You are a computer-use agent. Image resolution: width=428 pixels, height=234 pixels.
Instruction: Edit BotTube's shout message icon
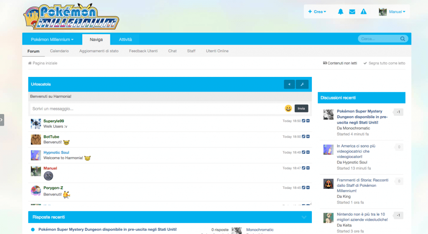[303, 137]
